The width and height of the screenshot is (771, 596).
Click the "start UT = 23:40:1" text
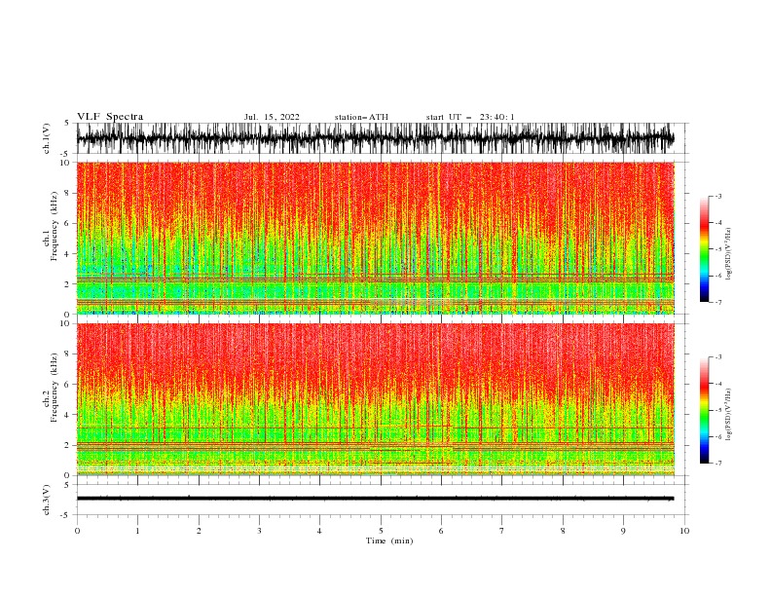pos(470,117)
